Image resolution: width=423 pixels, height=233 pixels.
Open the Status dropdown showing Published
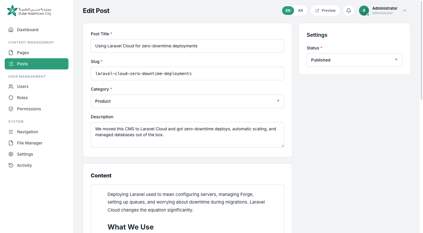point(355,60)
